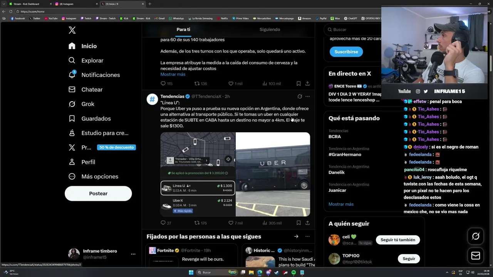Click the Windows Start button
This screenshot has width=493, height=277.
click(x=191, y=272)
